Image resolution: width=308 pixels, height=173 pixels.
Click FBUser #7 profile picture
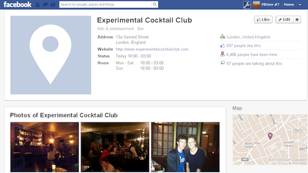[257, 4]
